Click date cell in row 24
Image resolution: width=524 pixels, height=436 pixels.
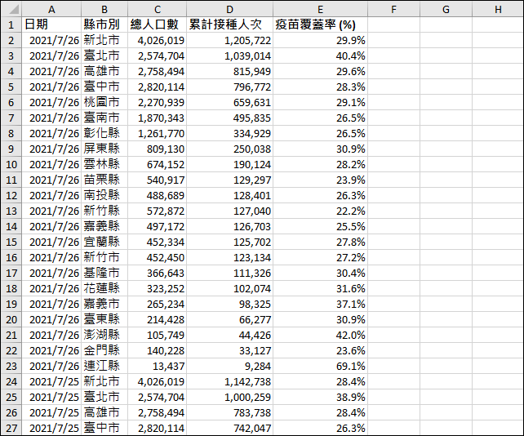click(51, 381)
